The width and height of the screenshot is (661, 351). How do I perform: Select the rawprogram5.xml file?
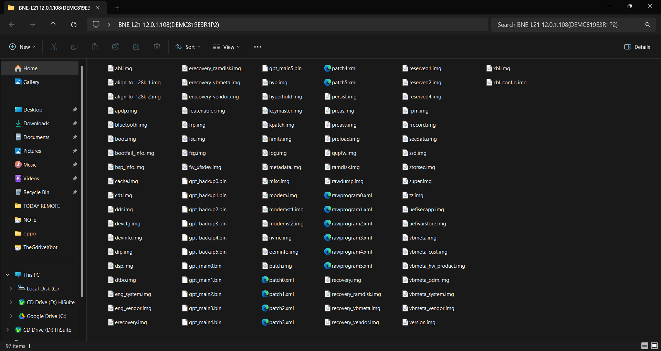pos(348,266)
